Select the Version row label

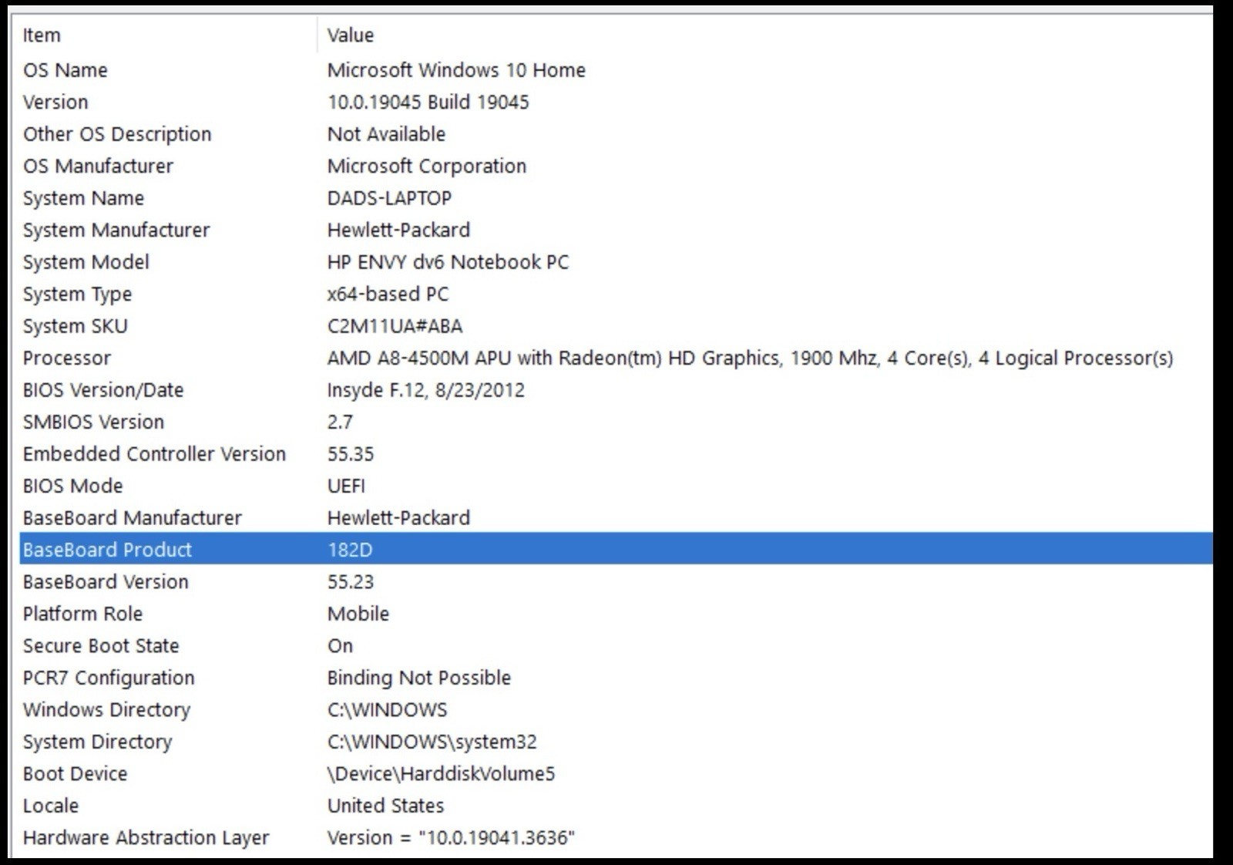click(55, 102)
